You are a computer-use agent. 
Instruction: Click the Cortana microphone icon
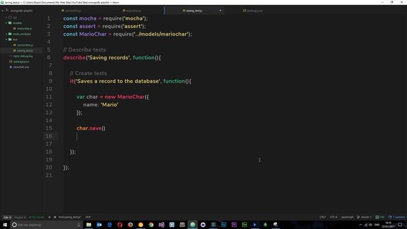click(x=79, y=225)
